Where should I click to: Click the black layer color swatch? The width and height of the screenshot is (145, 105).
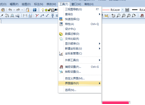point(56,10)
